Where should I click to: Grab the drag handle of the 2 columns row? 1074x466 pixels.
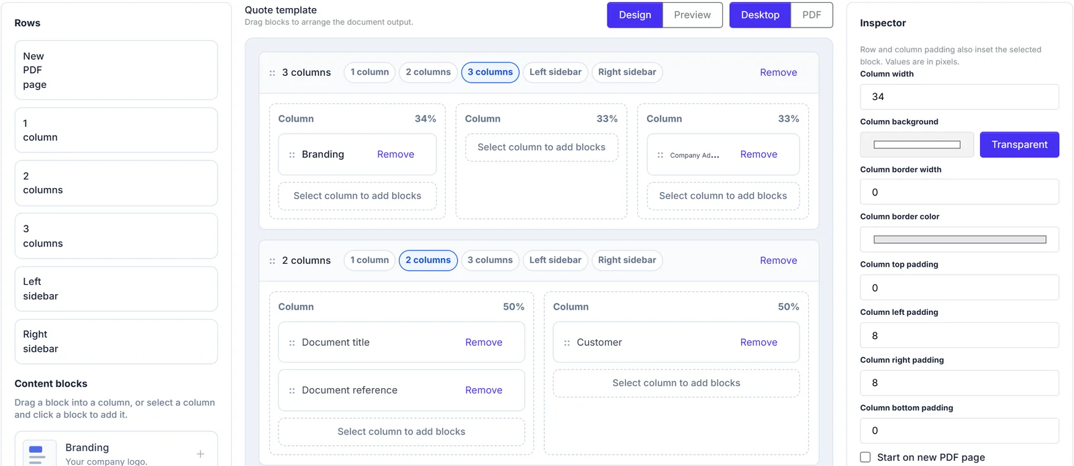point(272,261)
